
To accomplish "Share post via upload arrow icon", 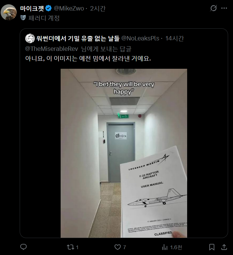I will (224, 247).
